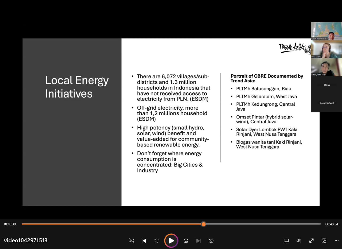Click the elapsed time 01:16:30 label
This screenshot has width=342, height=249.
(10, 224)
